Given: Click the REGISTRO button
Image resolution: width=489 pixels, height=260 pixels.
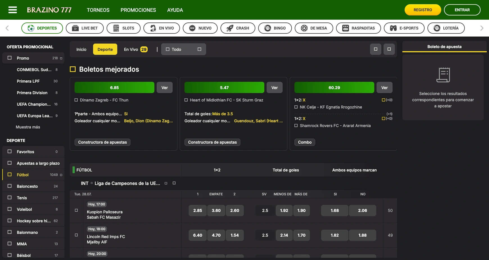Looking at the screenshot, I should [423, 10].
